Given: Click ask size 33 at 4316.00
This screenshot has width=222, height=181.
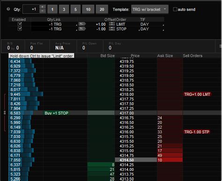Looking at the screenshot, I should [170, 132].
